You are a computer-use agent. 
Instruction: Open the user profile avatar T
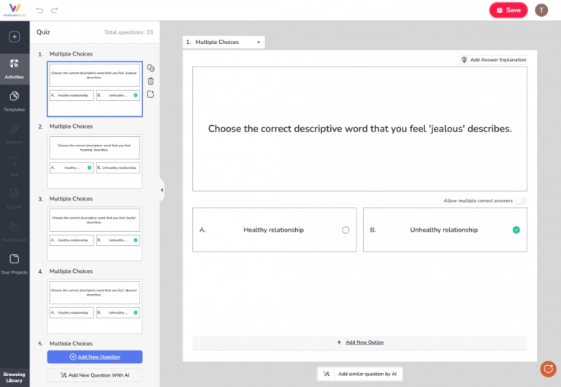click(x=541, y=10)
